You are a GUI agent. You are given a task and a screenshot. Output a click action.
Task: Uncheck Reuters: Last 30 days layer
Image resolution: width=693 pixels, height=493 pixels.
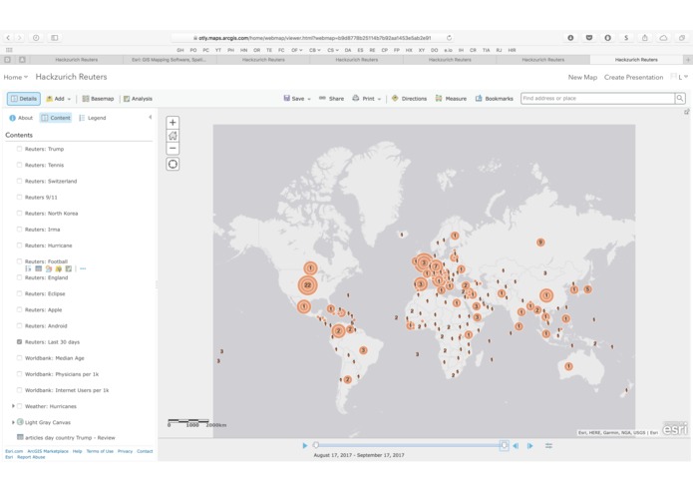[x=19, y=341]
